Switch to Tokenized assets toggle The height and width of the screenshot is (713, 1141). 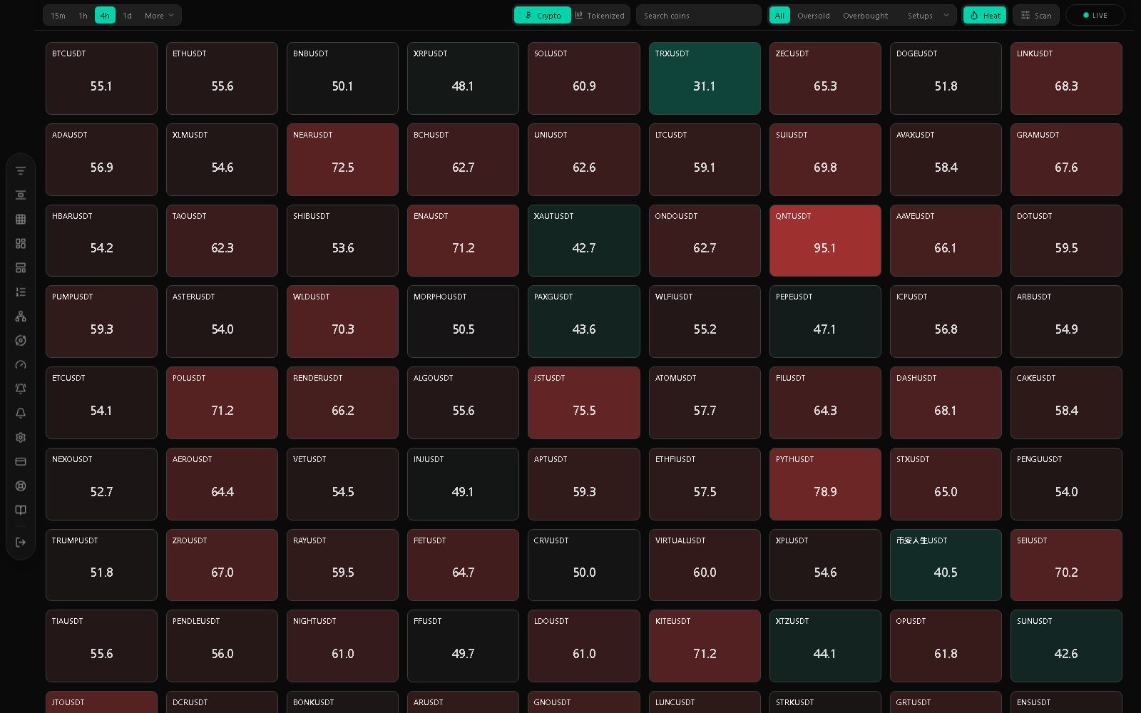tap(600, 15)
